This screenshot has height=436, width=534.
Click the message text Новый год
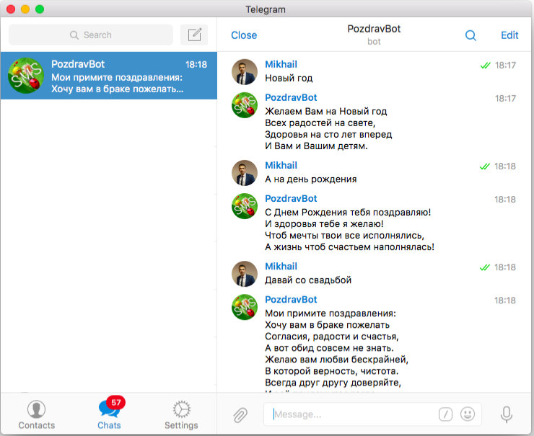289,79
